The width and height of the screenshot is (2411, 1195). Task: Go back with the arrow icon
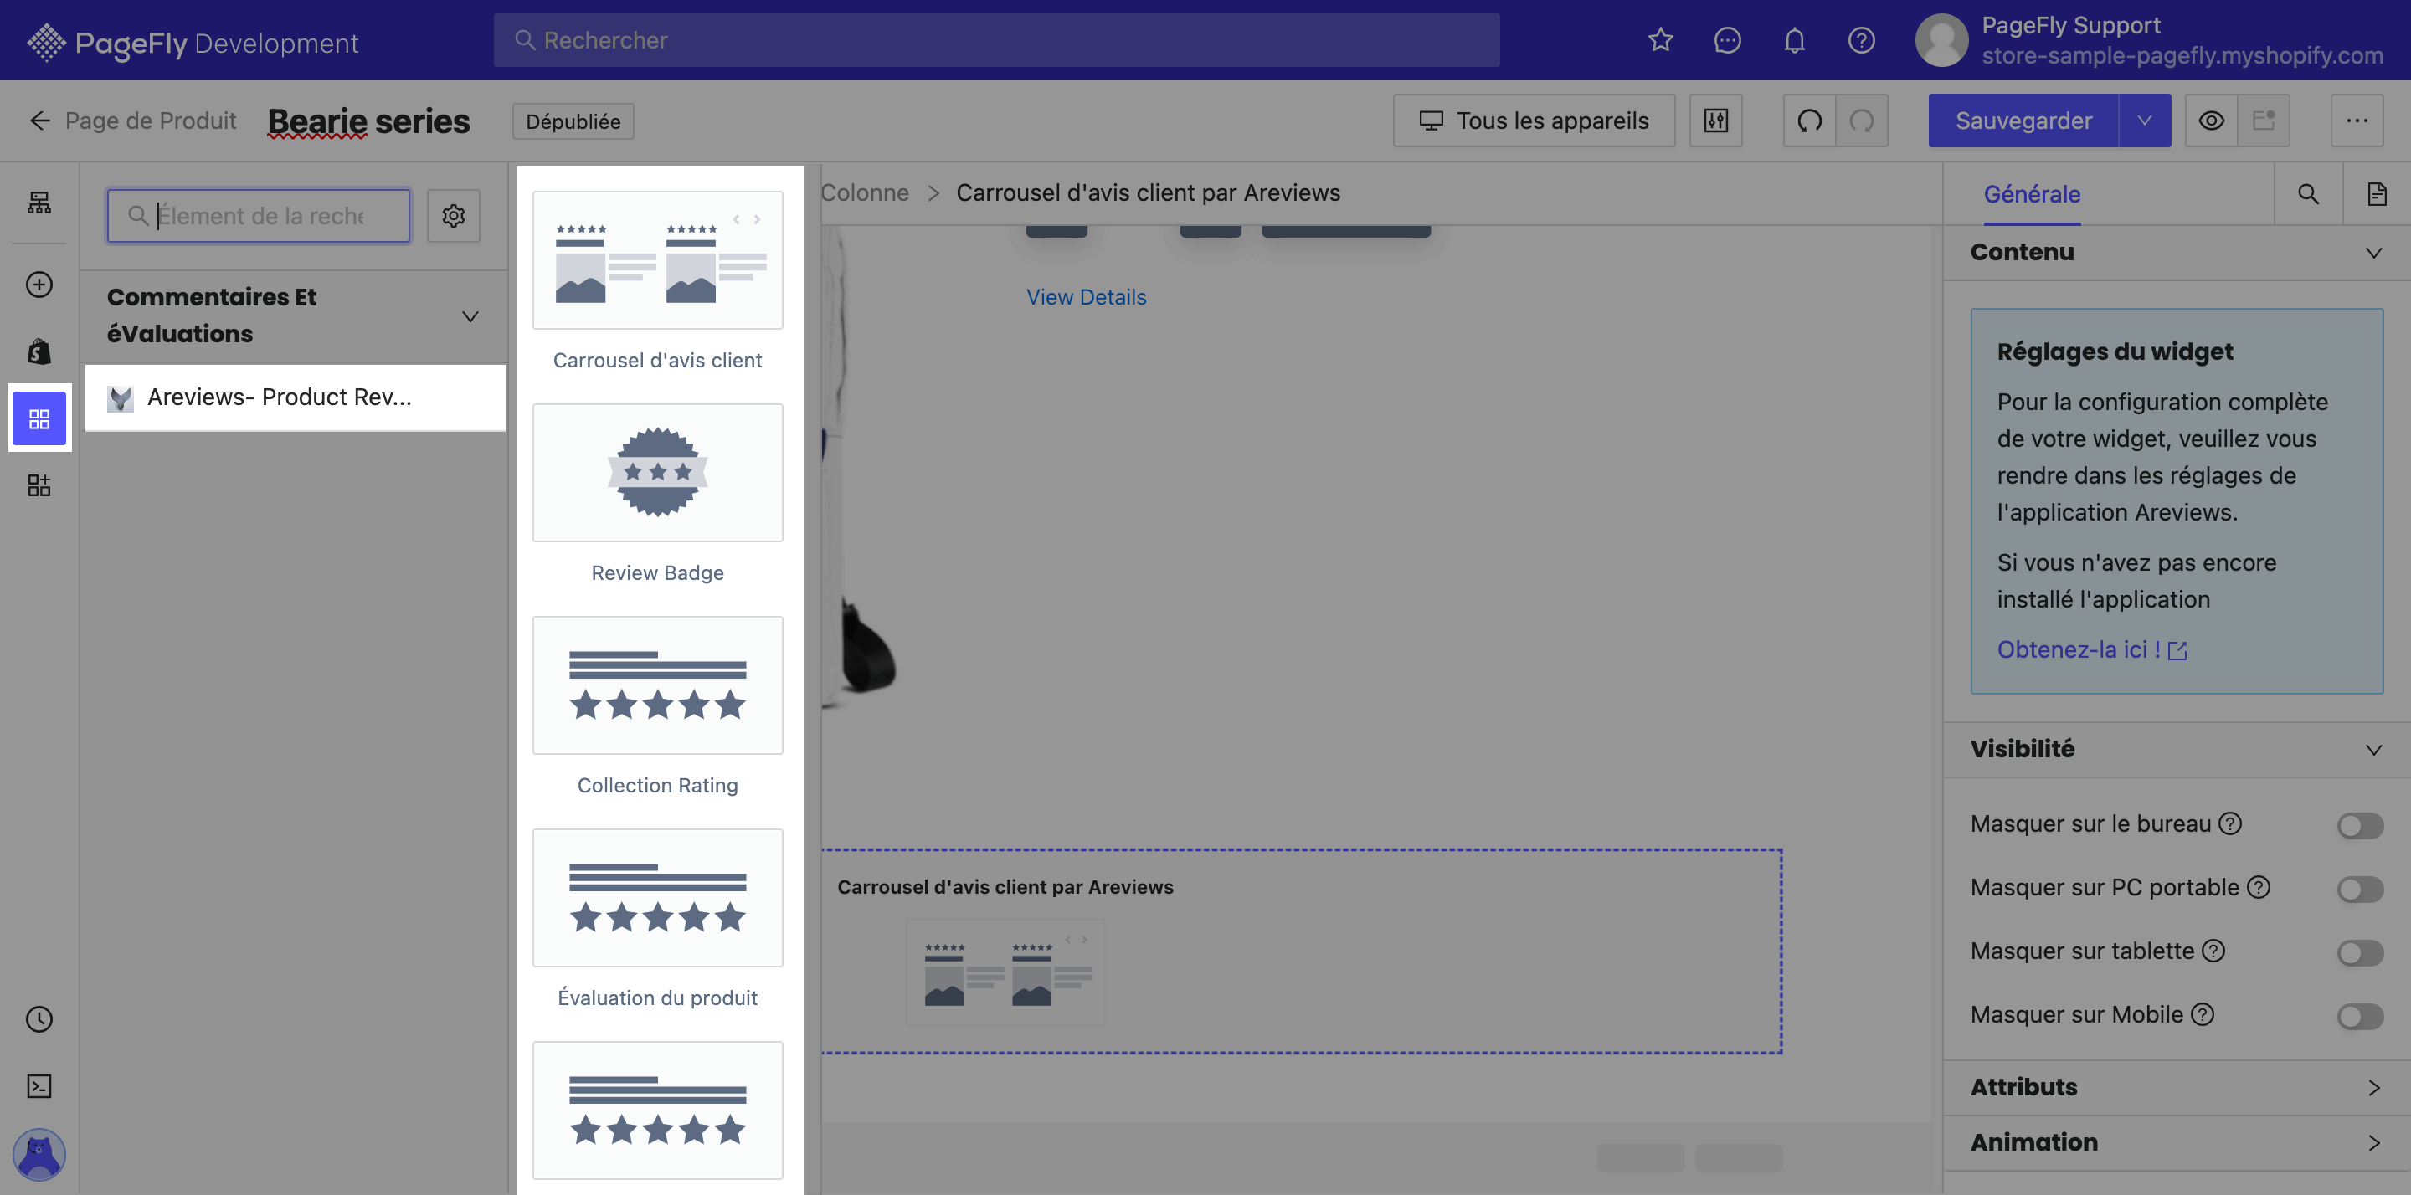click(39, 121)
